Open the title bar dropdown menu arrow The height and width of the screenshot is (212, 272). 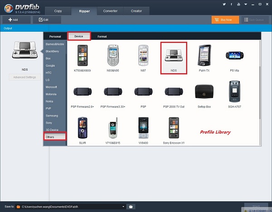point(246,5)
